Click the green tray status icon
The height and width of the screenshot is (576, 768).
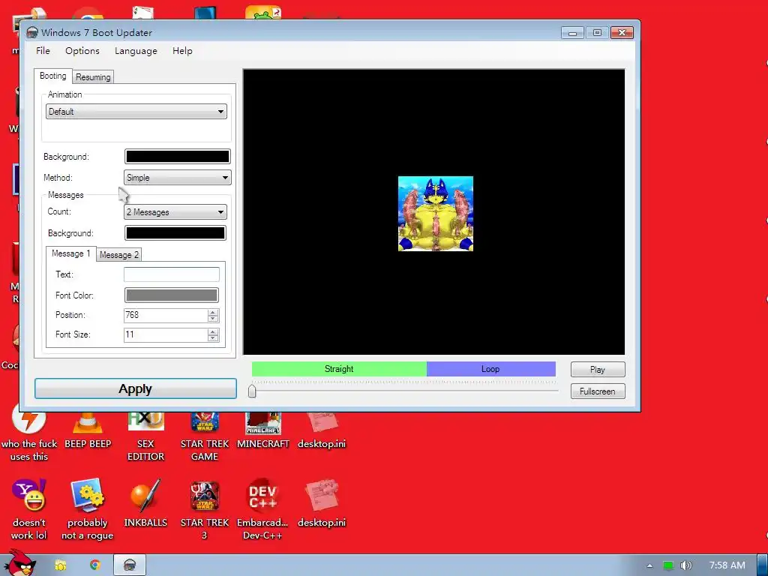click(x=668, y=565)
